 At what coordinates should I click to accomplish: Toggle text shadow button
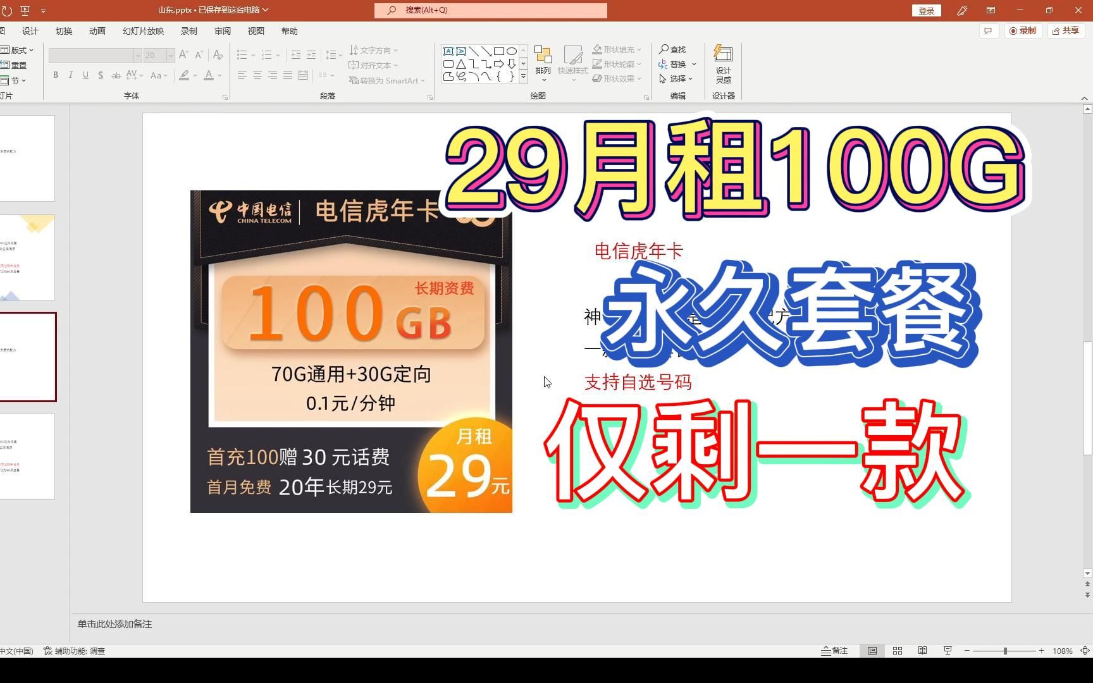tap(101, 75)
